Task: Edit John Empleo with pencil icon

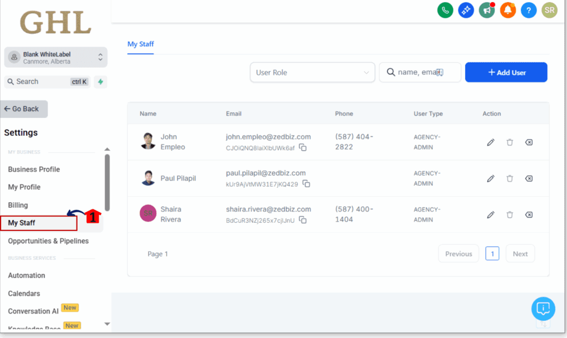Action: (491, 142)
